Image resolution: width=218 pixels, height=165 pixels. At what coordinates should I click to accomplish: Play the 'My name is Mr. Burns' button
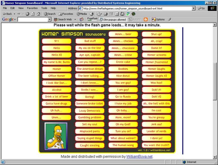[57, 62]
